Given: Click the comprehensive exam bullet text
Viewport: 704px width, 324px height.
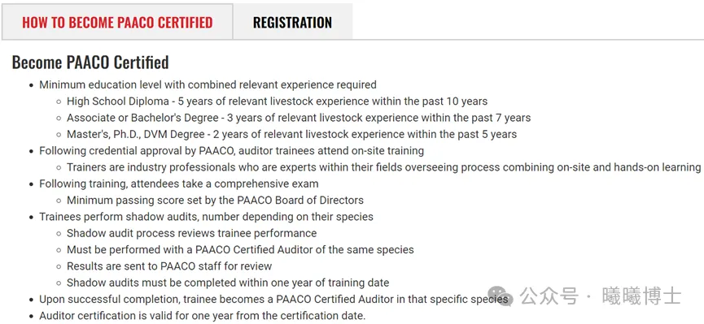Looking at the screenshot, I should (x=179, y=184).
